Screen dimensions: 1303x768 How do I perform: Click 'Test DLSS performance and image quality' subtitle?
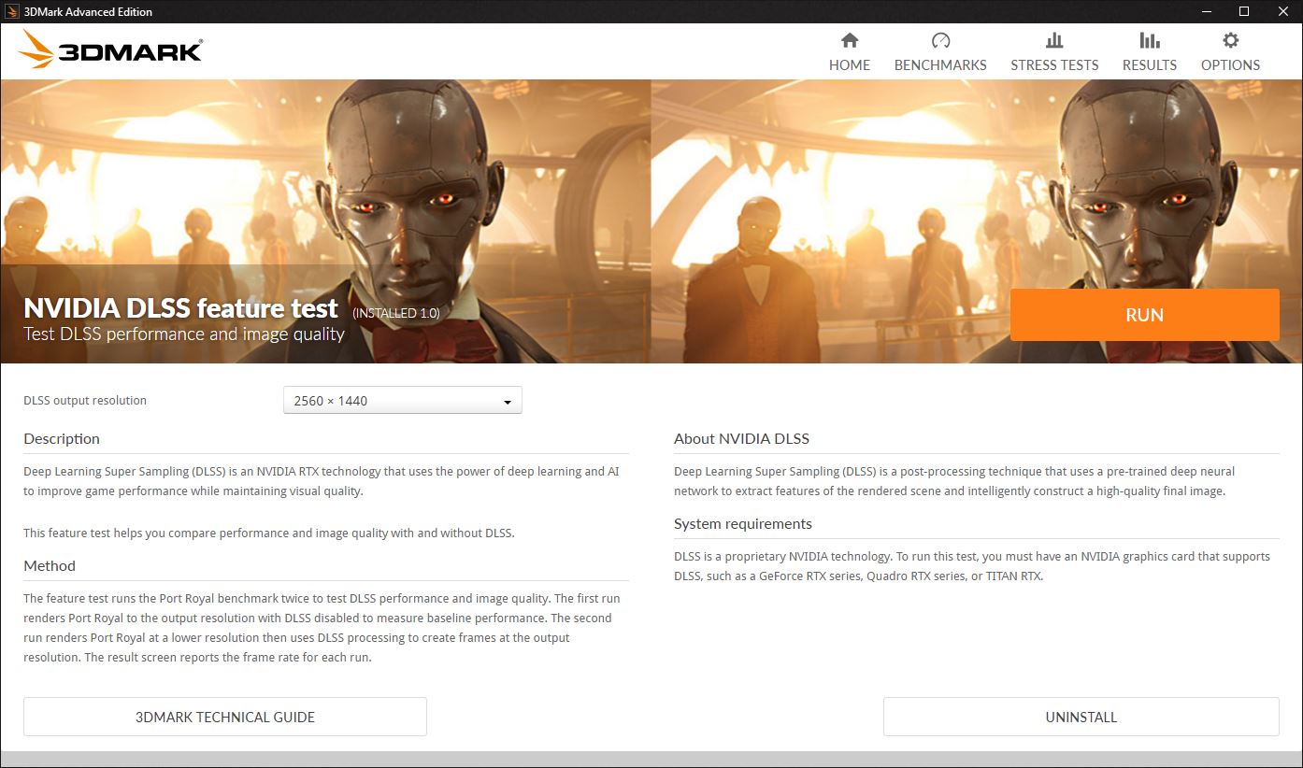point(184,334)
